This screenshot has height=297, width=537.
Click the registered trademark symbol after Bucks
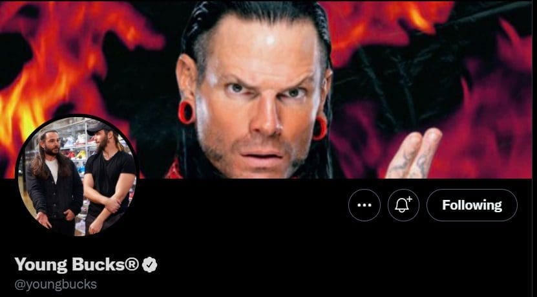(x=131, y=264)
